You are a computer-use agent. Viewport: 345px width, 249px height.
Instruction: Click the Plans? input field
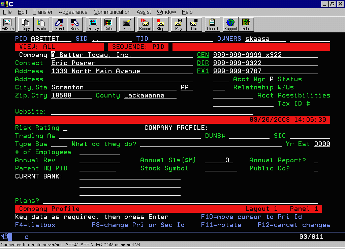181,201
